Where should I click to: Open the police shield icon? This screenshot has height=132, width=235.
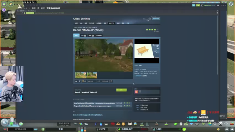[x=123, y=124]
